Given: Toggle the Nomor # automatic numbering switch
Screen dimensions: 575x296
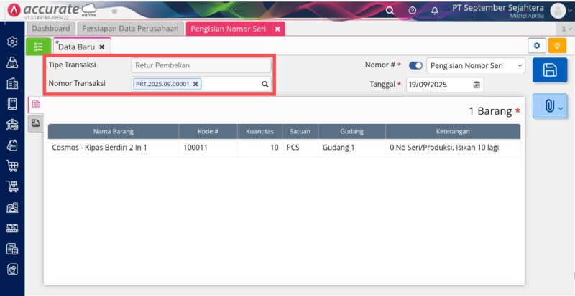Looking at the screenshot, I should click(x=415, y=65).
